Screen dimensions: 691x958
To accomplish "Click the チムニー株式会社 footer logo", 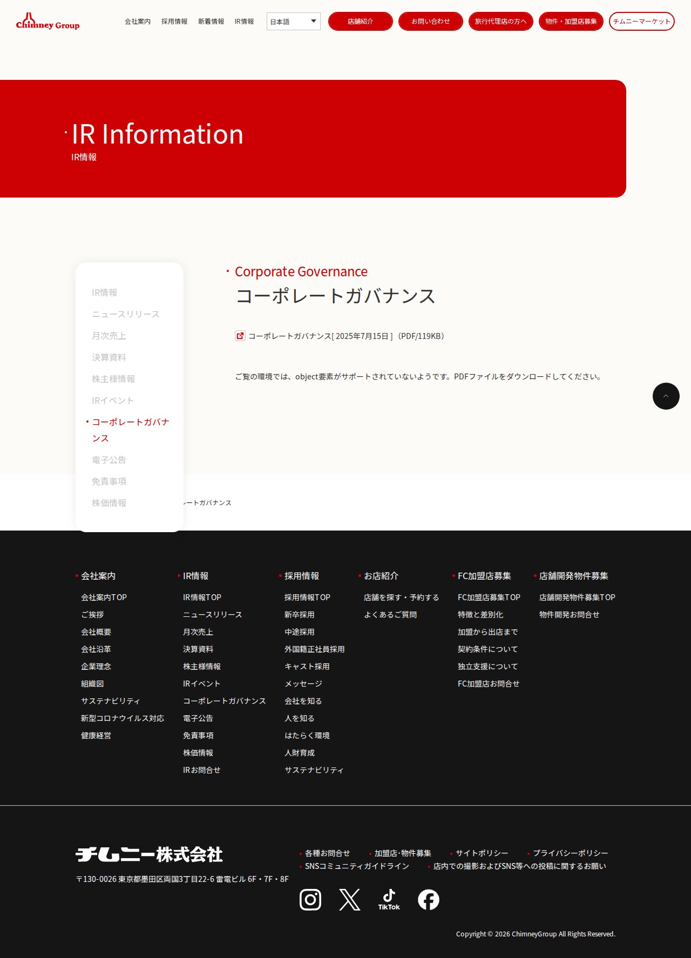I will [150, 854].
